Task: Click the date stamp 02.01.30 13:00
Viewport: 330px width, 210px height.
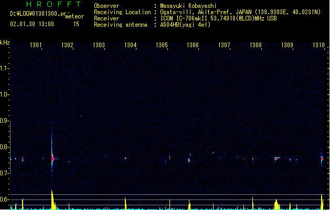Action: [32, 24]
